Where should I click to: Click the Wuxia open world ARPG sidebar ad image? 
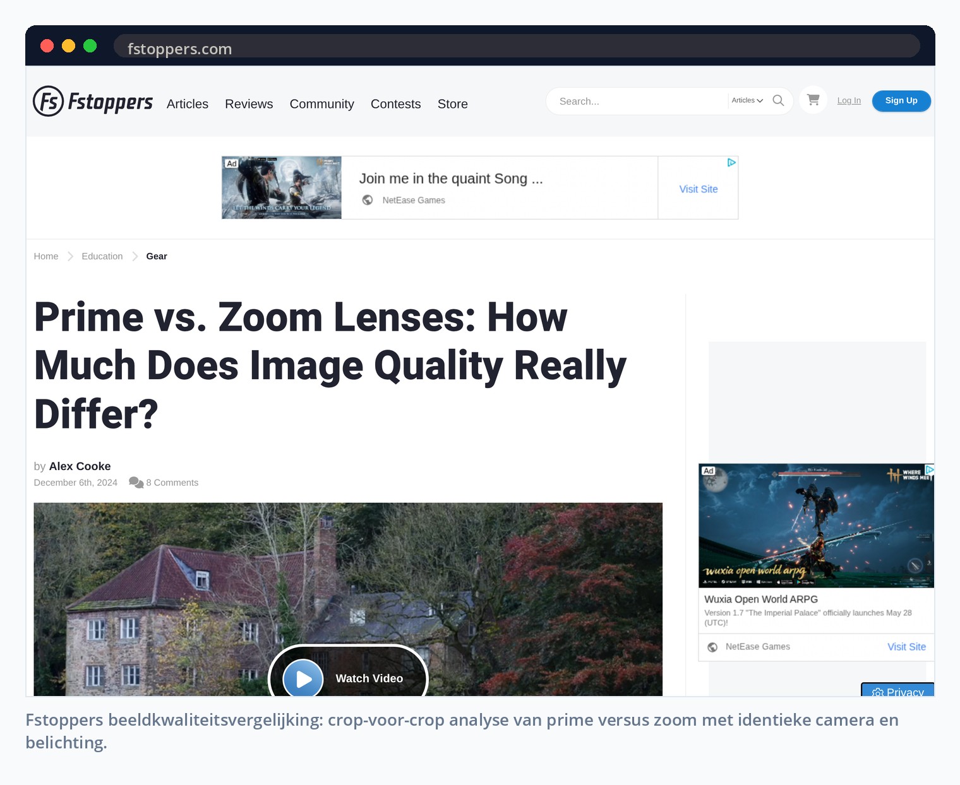click(x=816, y=526)
